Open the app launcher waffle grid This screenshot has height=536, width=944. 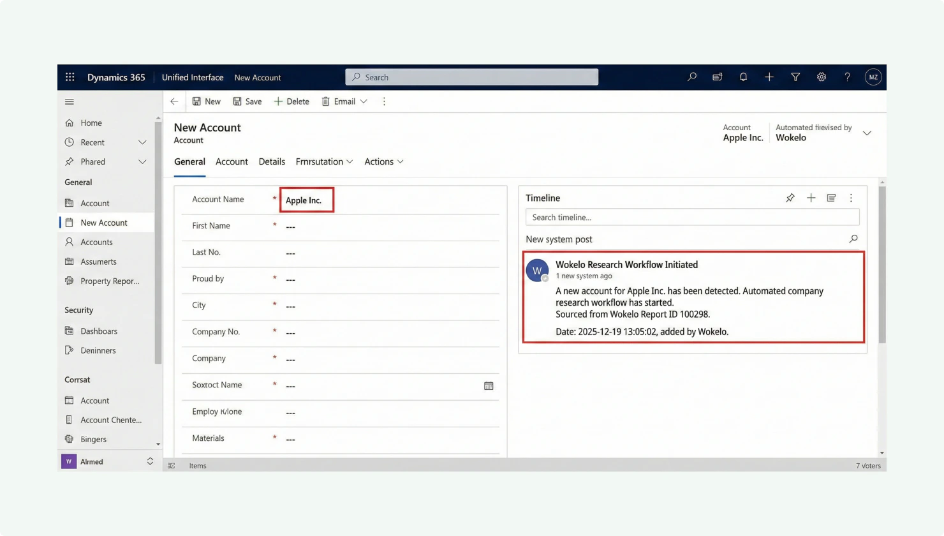[x=70, y=77]
